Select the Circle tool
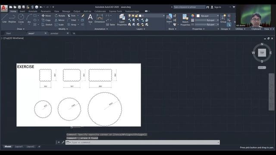 click(21, 19)
